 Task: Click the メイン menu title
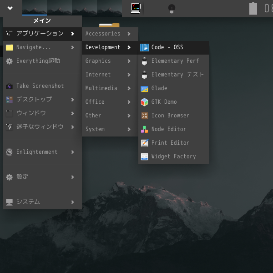42,21
